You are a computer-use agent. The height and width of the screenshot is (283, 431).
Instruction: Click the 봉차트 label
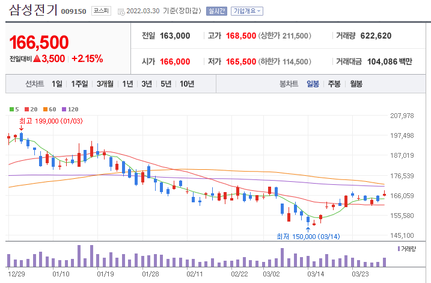289,84
